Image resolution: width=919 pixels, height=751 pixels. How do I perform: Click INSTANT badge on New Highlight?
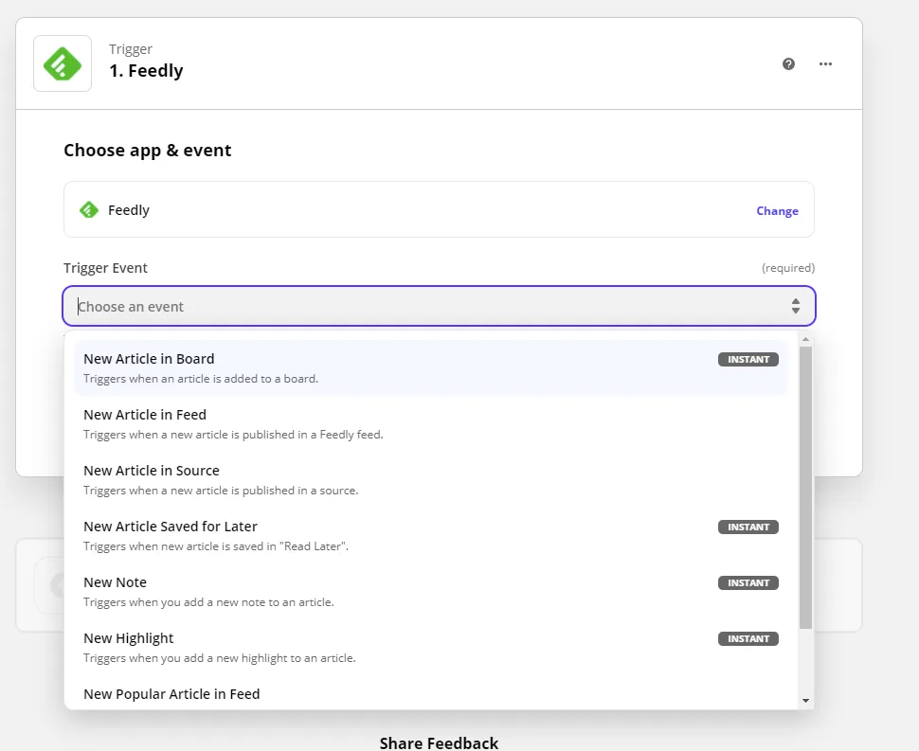[748, 638]
